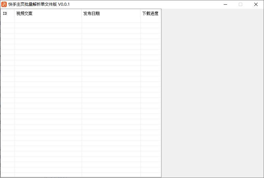Screen dimensions: 264x178
Task: Sort by the 视频文案 column header
Action: pos(48,13)
